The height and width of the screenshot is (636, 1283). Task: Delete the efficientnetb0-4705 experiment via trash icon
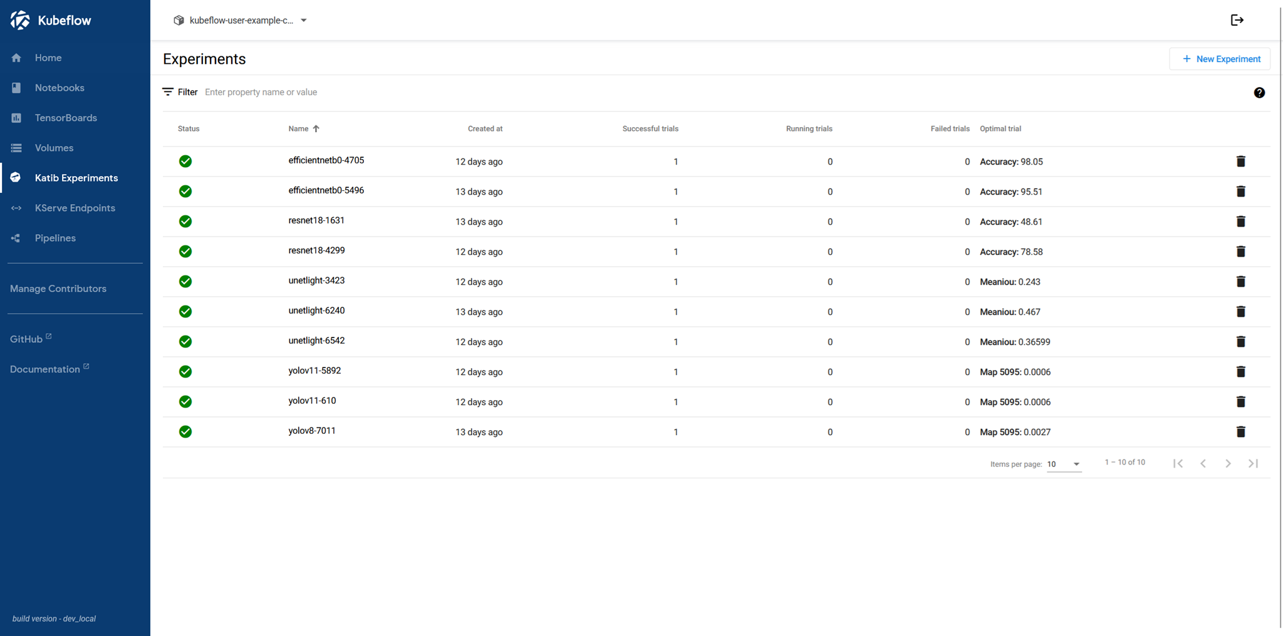pyautogui.click(x=1240, y=162)
